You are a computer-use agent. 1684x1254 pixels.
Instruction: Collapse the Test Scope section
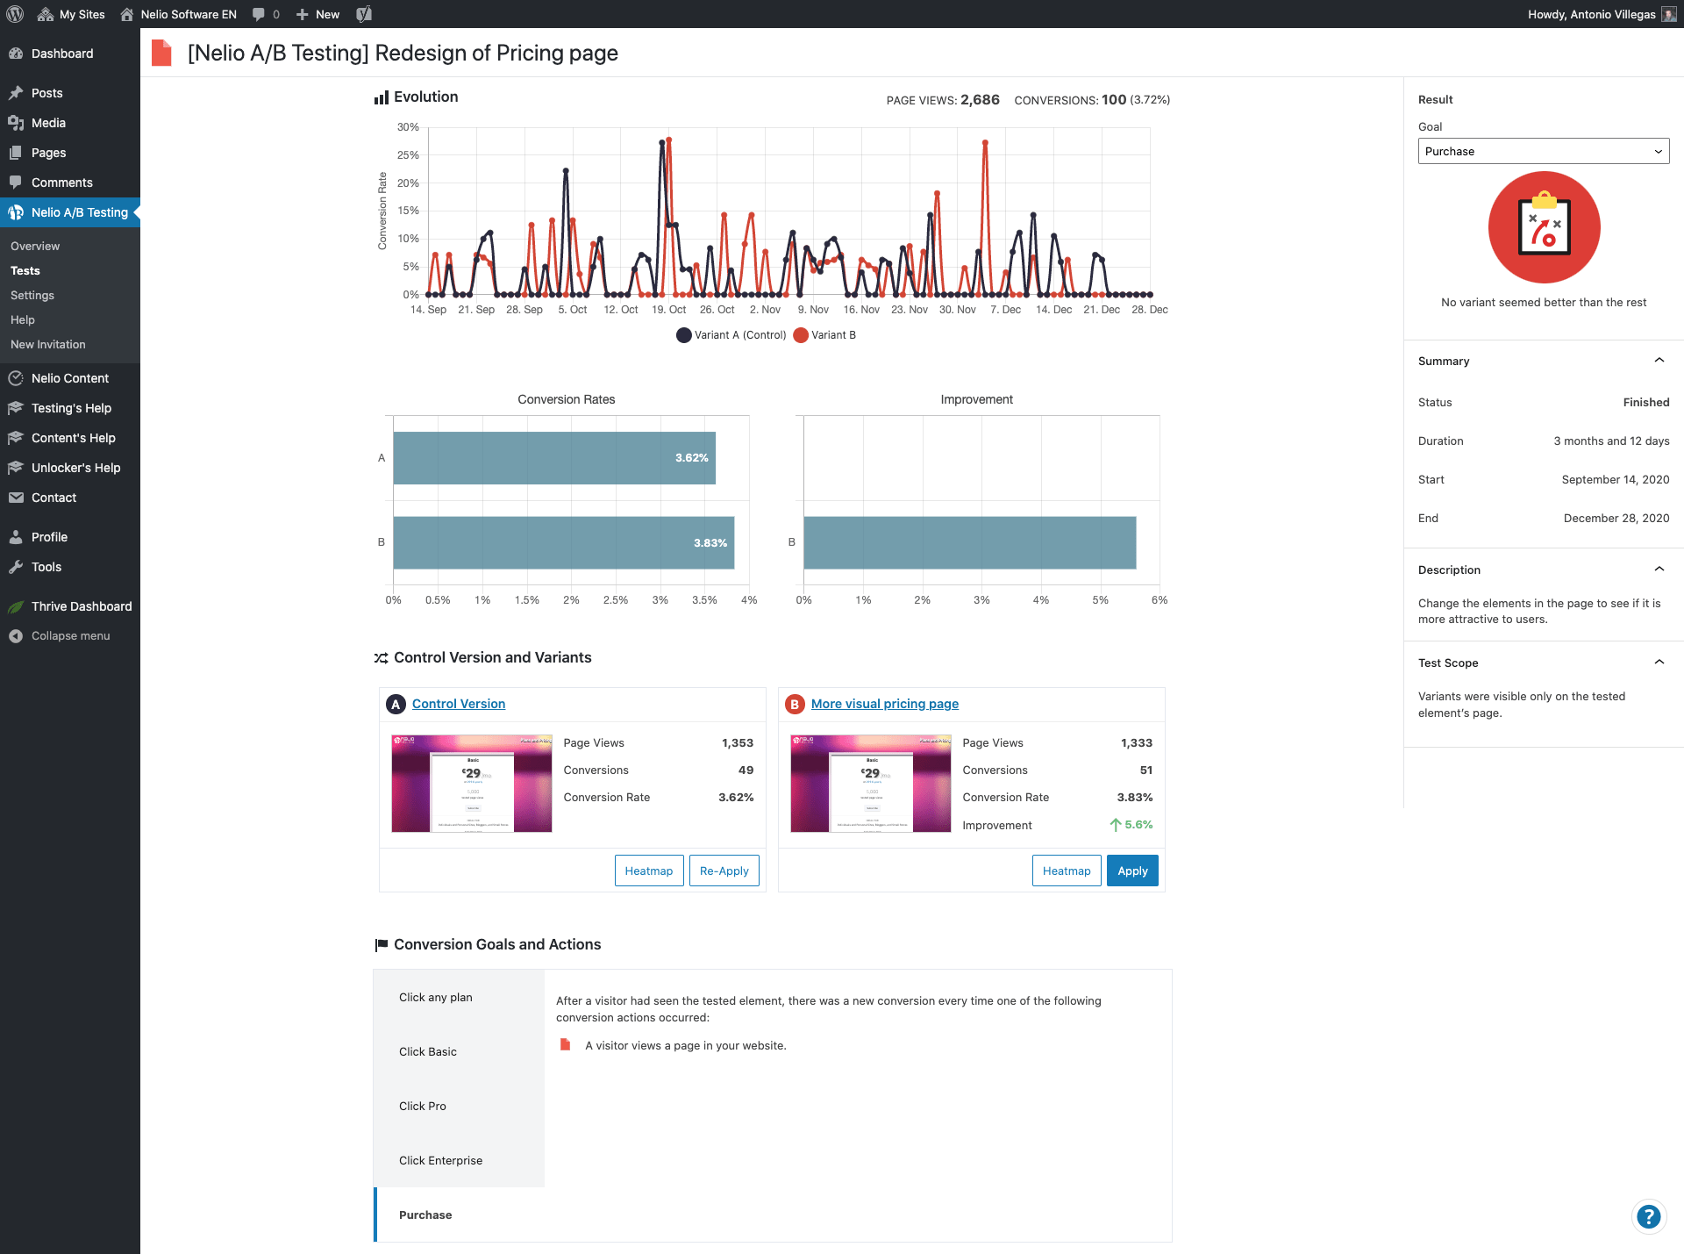click(x=1659, y=663)
